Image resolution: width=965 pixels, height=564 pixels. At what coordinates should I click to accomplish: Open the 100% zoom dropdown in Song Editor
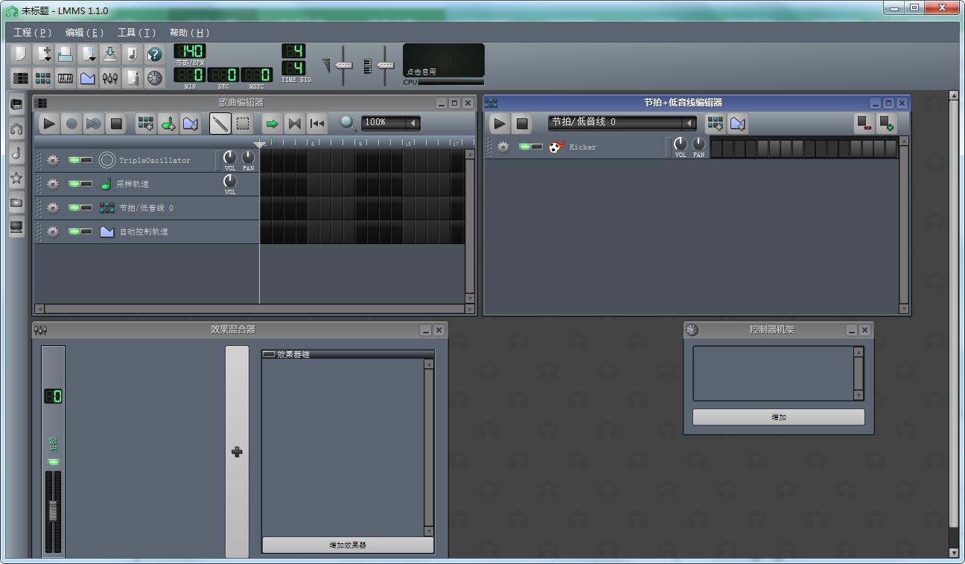coord(391,123)
